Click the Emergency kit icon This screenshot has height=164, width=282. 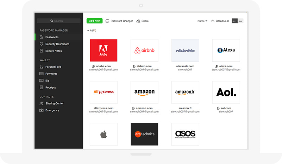click(x=41, y=110)
